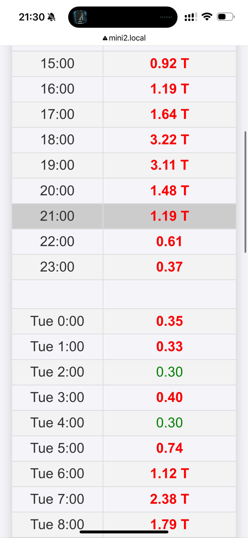Tap the Tue 7:00 time cell
This screenshot has height=538, width=248.
[x=57, y=499]
